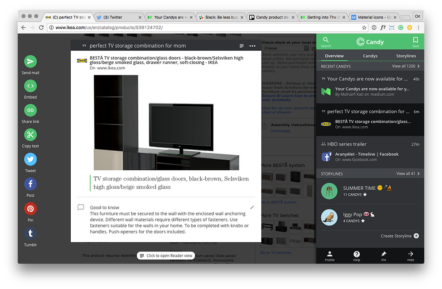Select the perfect TV storage combination recent Candy
The image size is (442, 289).
pyautogui.click(x=370, y=119)
